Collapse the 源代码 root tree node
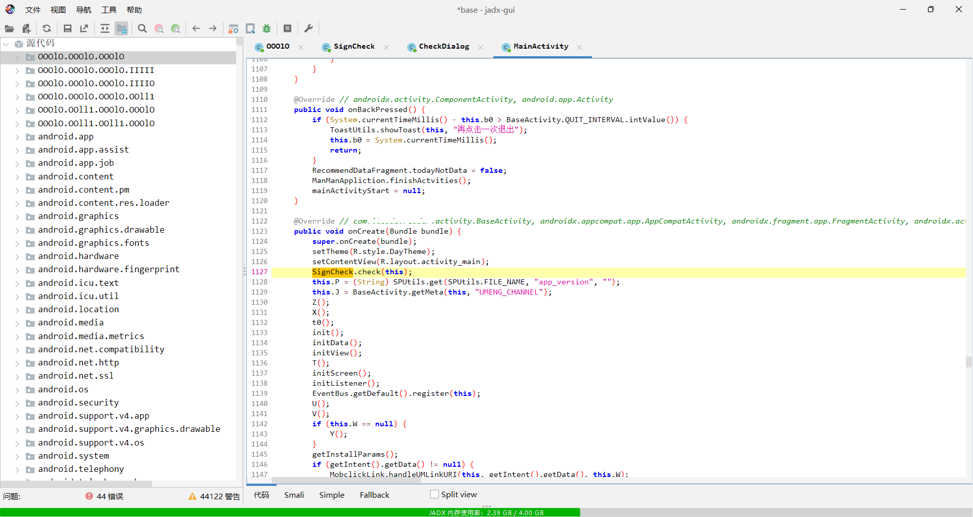The width and height of the screenshot is (973, 517). coord(6,44)
